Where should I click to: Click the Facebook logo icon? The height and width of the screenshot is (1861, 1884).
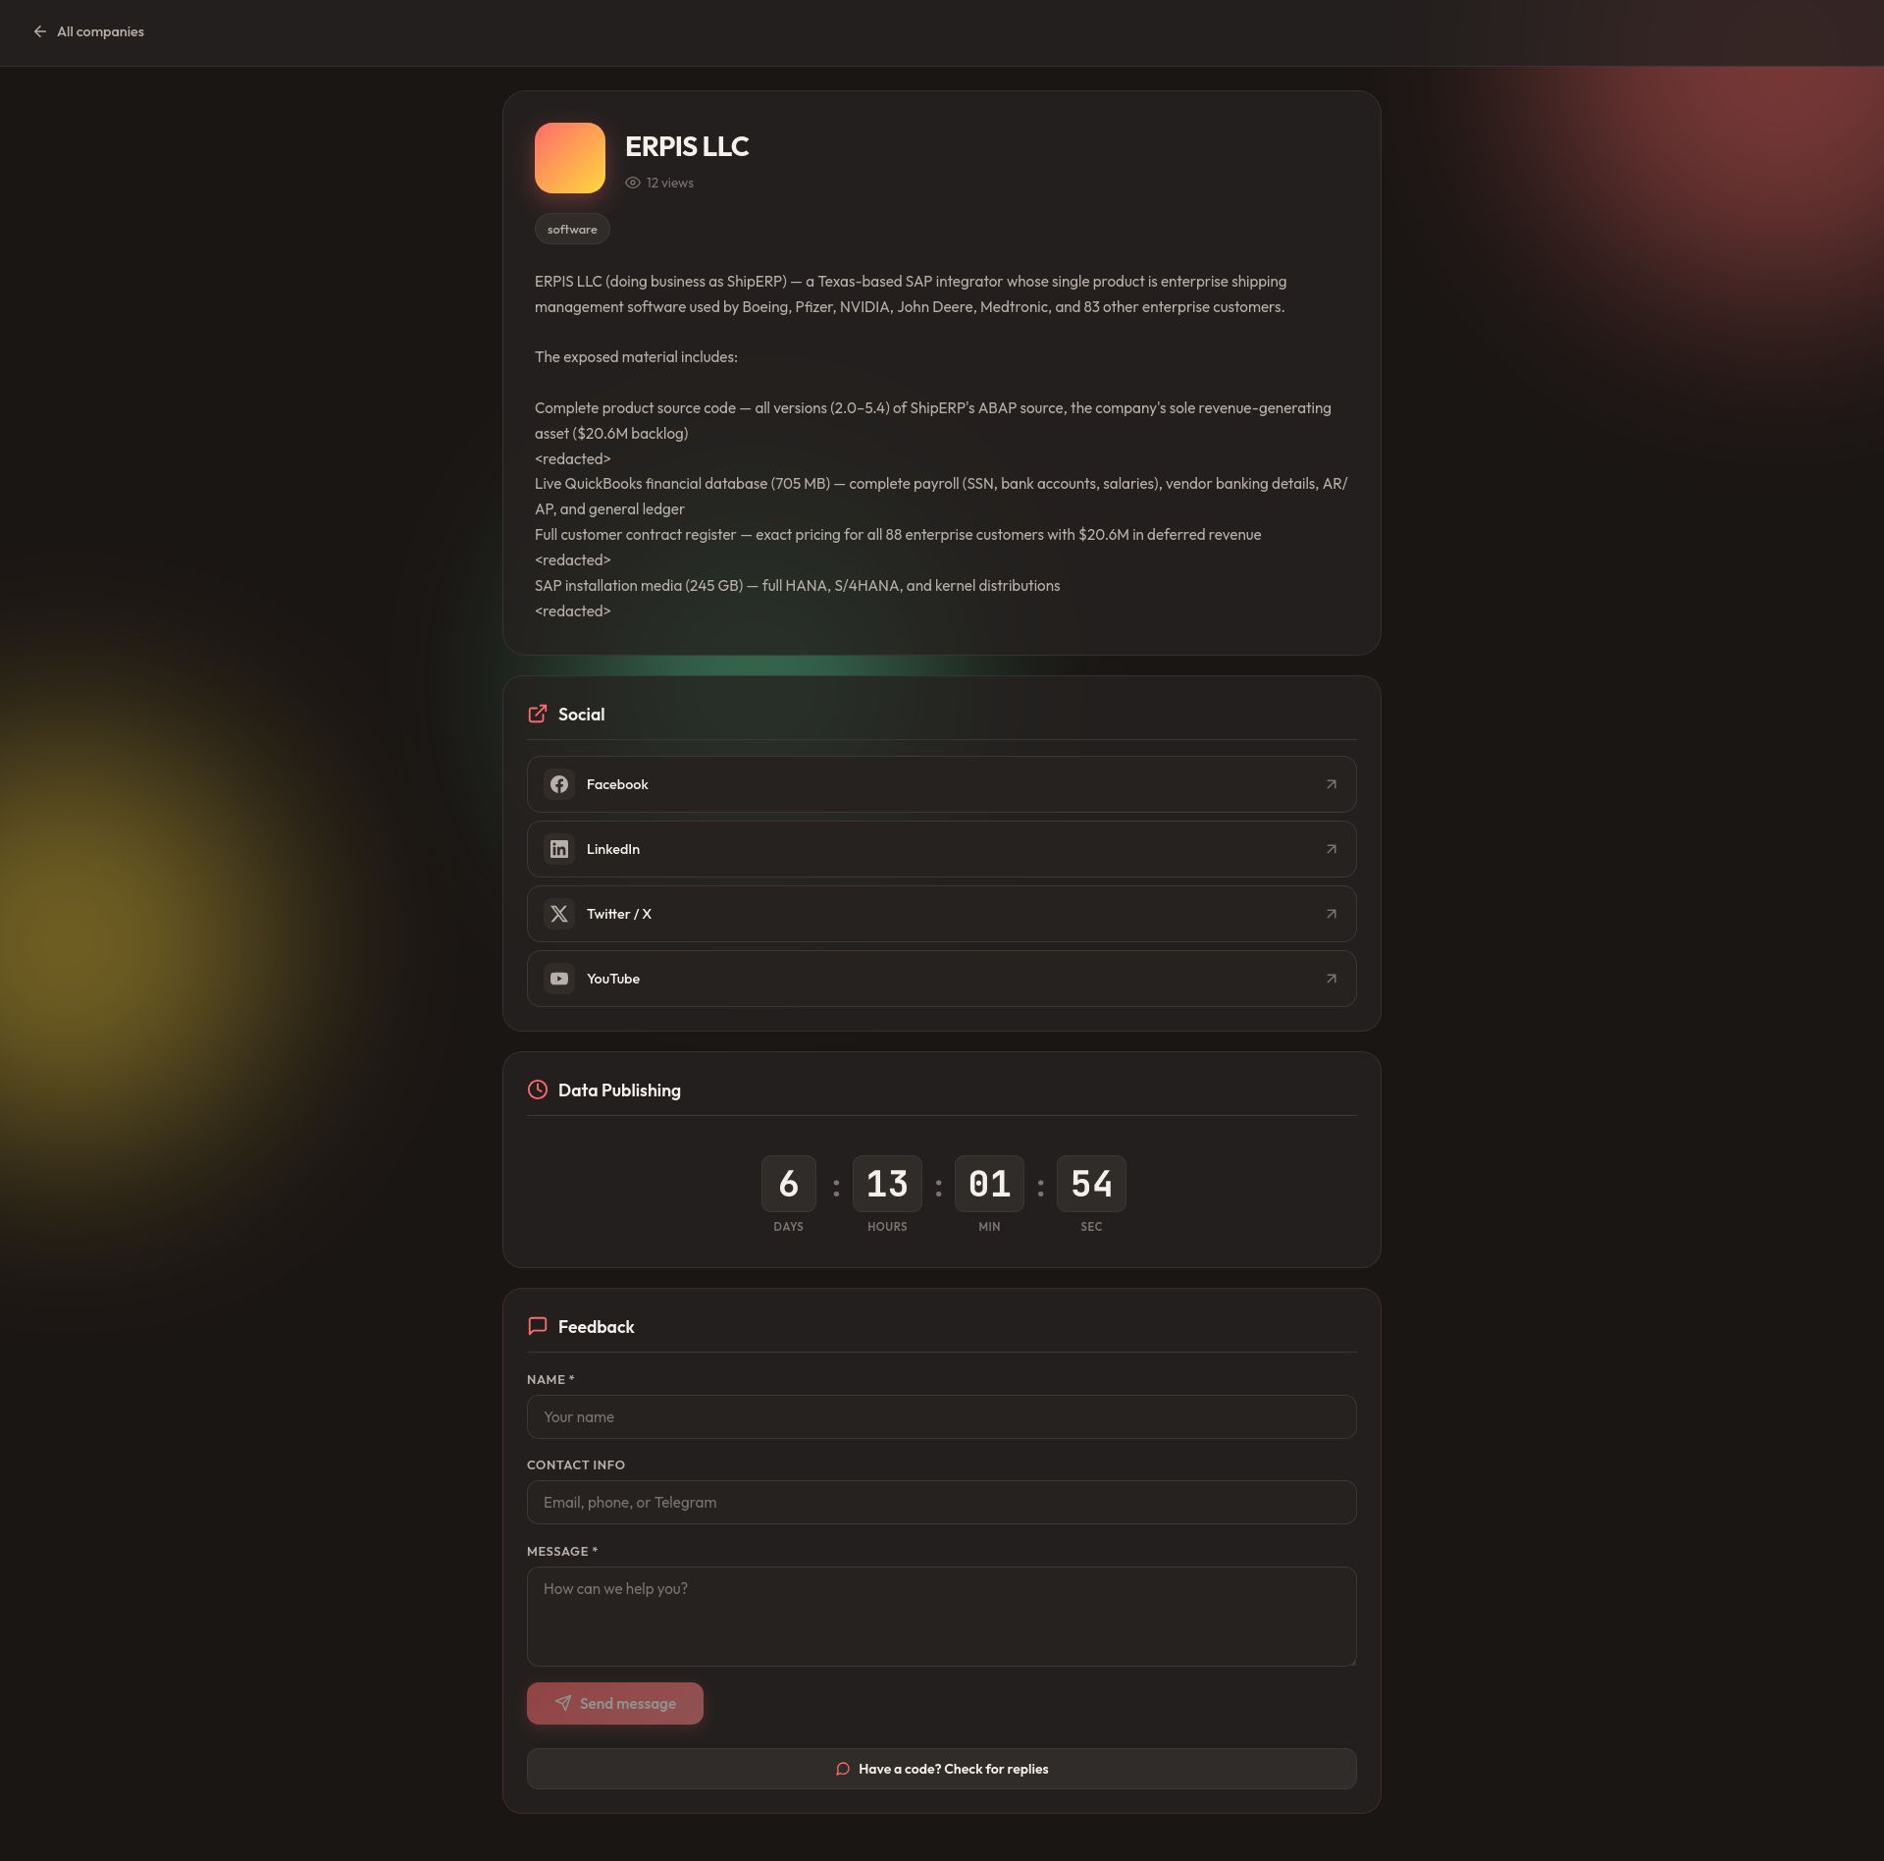559,784
